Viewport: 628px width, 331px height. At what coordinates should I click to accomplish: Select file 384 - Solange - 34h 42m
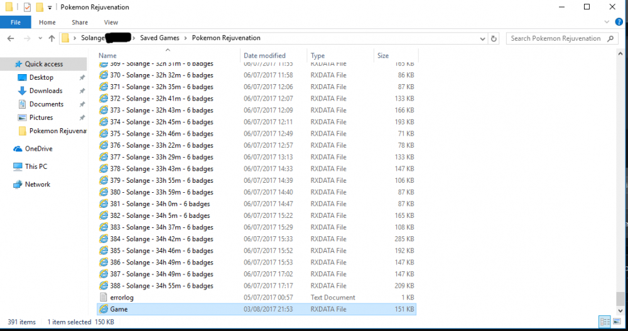256,239
